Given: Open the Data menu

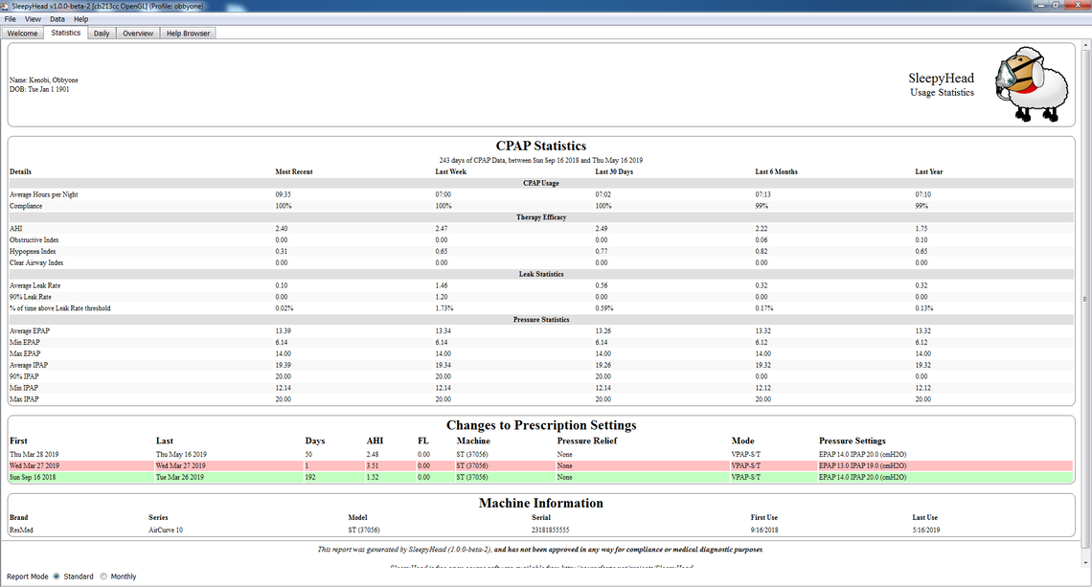Looking at the screenshot, I should coord(57,19).
